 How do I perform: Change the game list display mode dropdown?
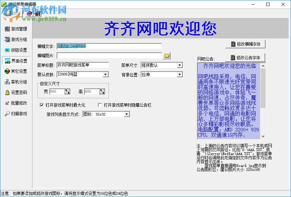pos(127,114)
